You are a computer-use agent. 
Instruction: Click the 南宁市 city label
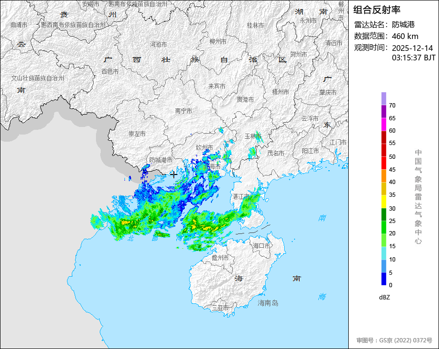[184, 111]
